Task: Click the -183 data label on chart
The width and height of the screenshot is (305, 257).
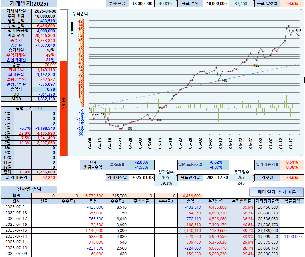Action: (x=128, y=129)
